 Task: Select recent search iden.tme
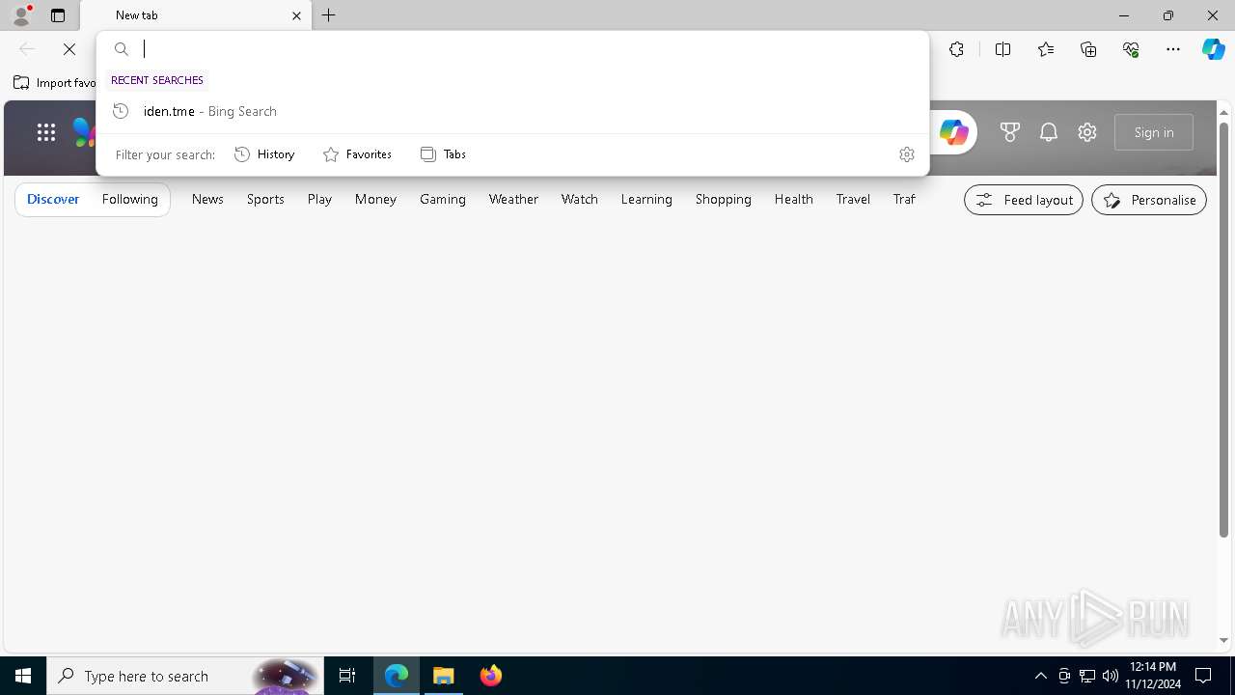[512, 111]
